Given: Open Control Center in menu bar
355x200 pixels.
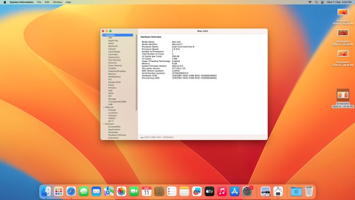Looking at the screenshot, I should pos(323,2).
